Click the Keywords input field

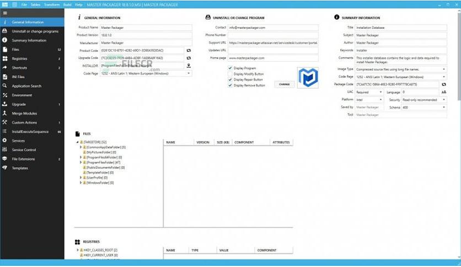coord(401,51)
